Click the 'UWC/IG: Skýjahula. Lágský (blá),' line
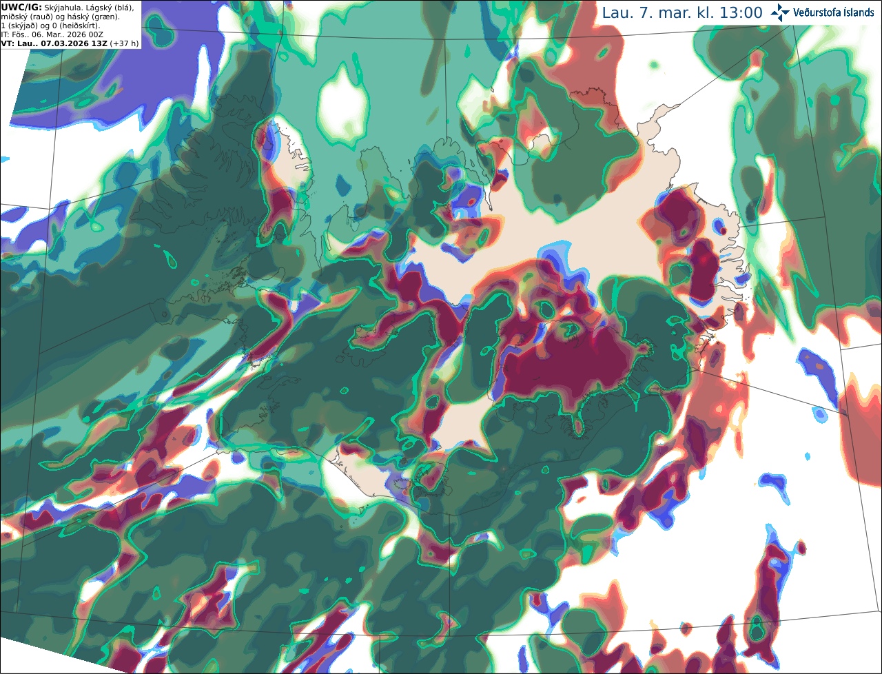Image resolution: width=882 pixels, height=674 pixels. pyautogui.click(x=68, y=7)
